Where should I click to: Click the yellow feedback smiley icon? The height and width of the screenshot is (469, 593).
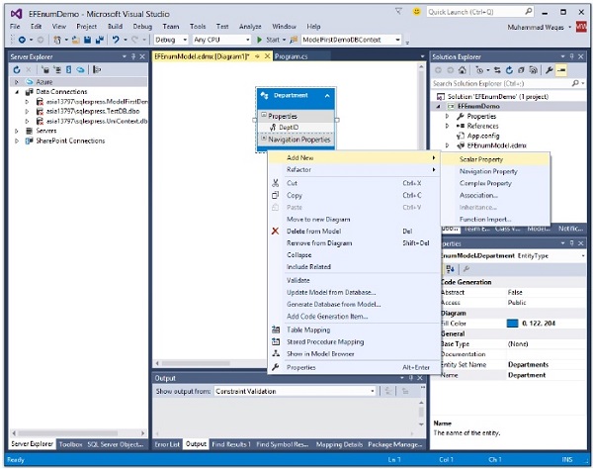pos(416,12)
